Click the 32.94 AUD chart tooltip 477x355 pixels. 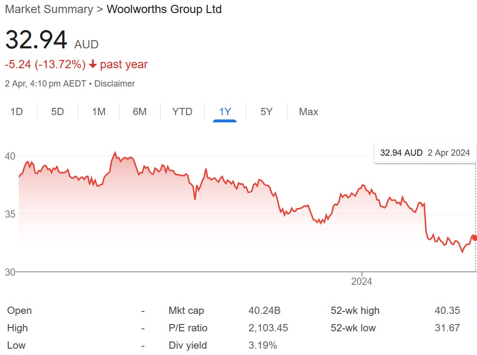coord(425,153)
